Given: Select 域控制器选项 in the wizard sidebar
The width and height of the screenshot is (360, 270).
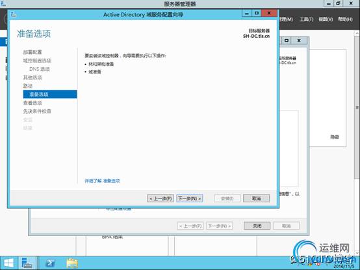Looking at the screenshot, I should (x=37, y=61).
